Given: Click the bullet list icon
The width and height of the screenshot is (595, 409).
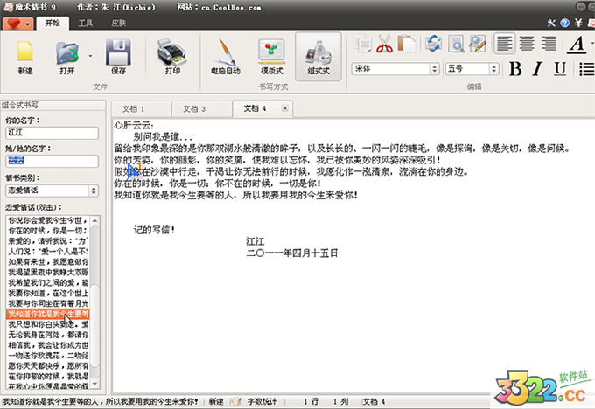Looking at the screenshot, I should [586, 69].
